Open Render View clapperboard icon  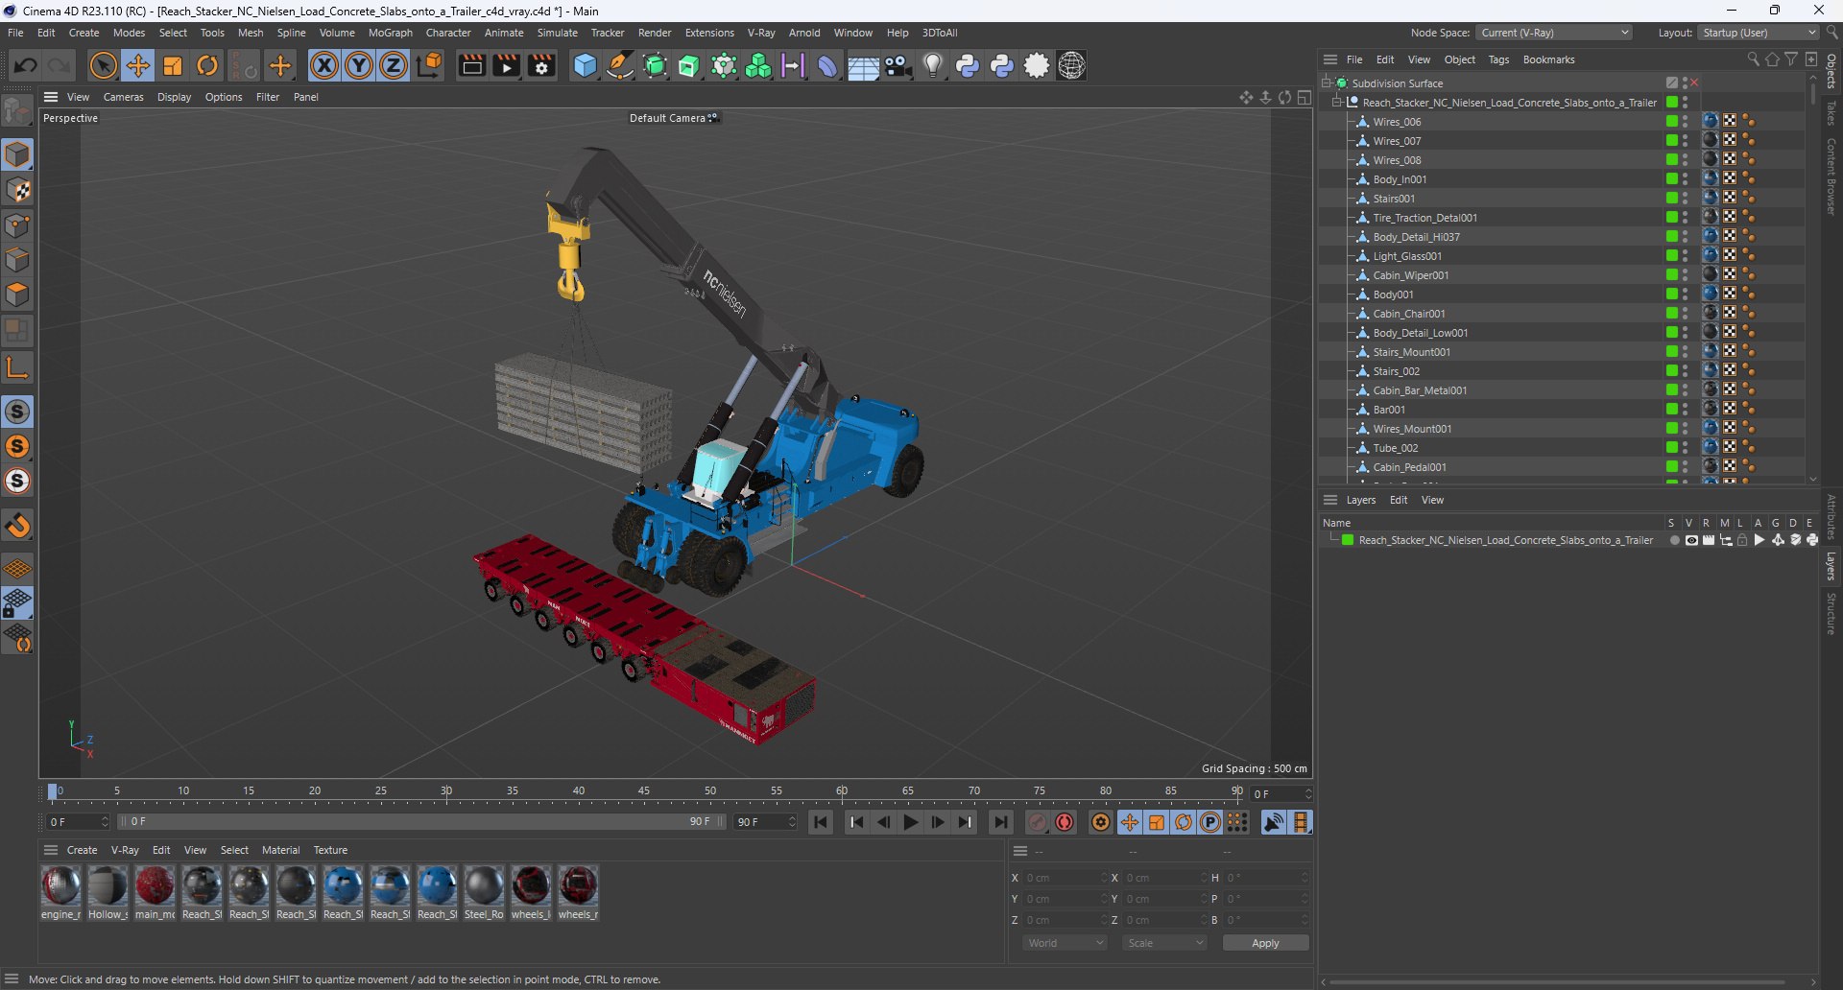(x=471, y=65)
